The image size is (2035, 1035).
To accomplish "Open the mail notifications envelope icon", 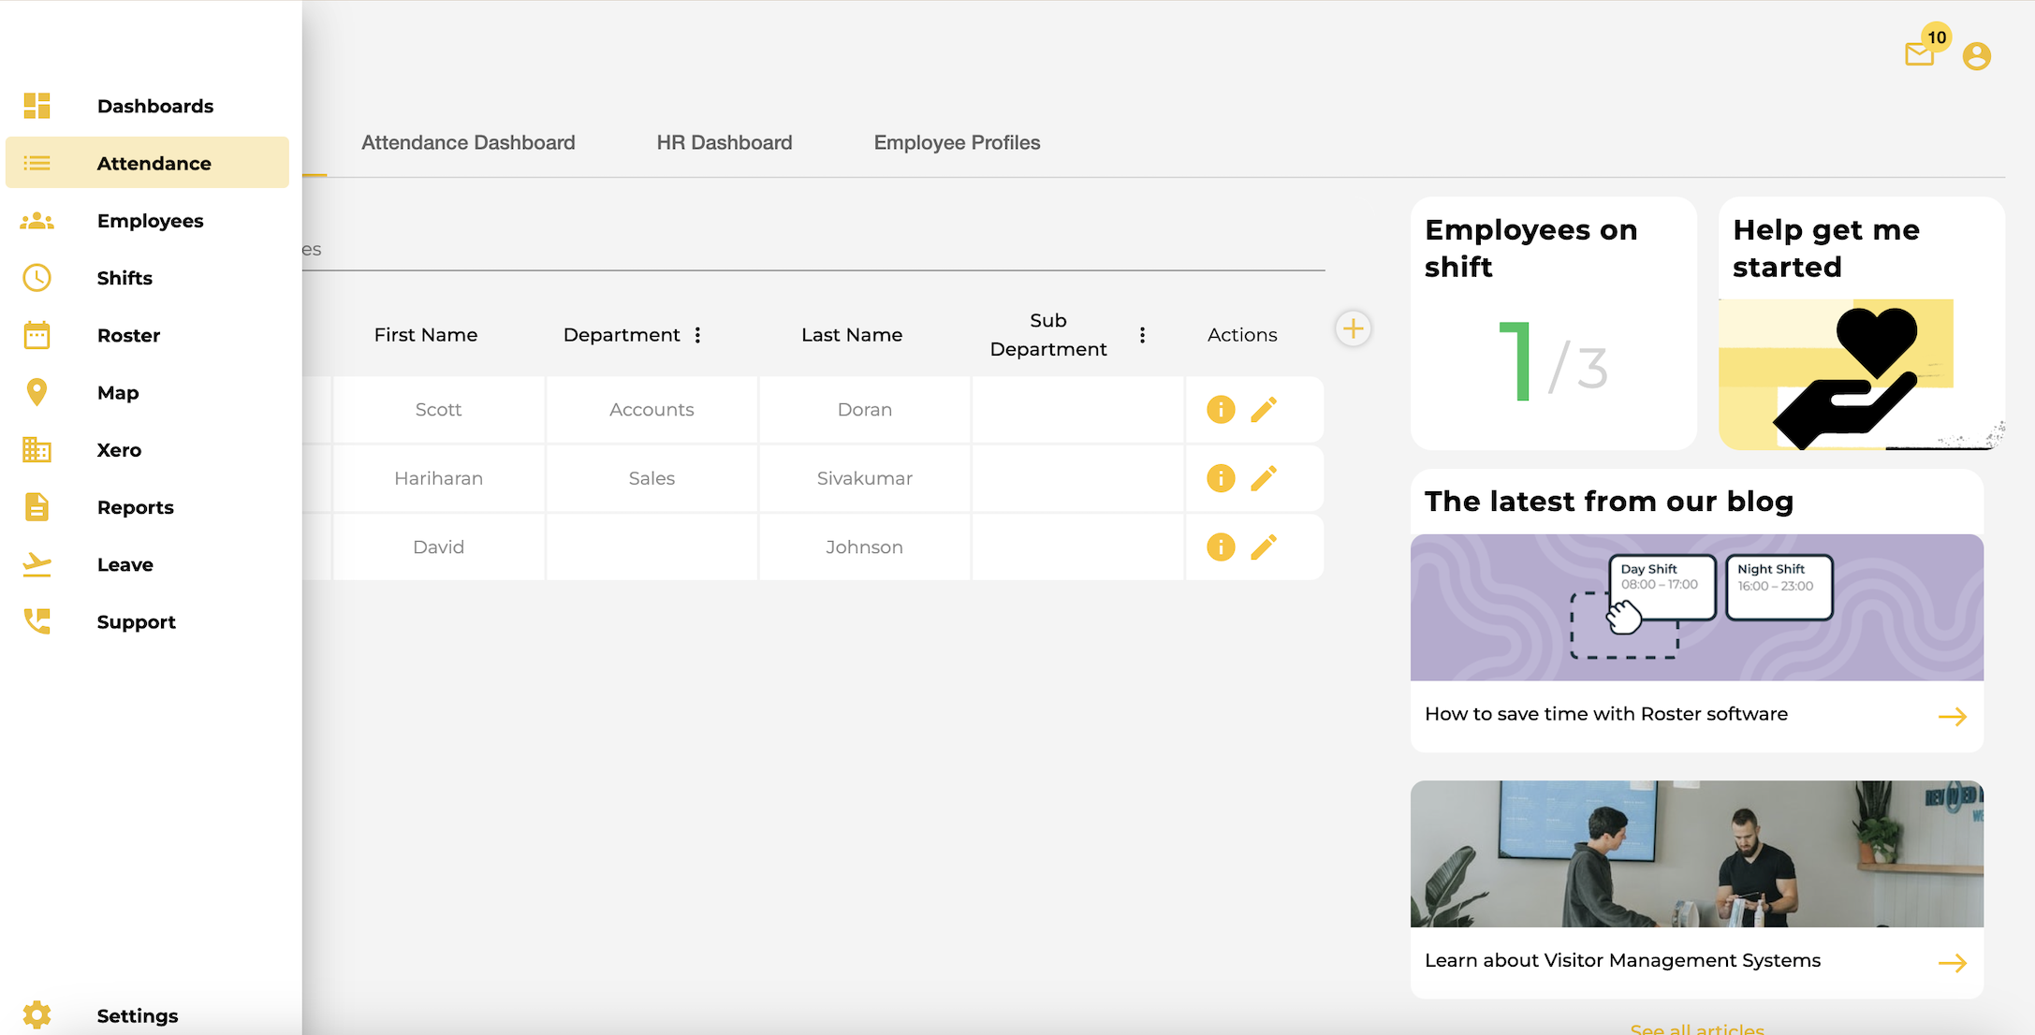I will click(x=1918, y=55).
